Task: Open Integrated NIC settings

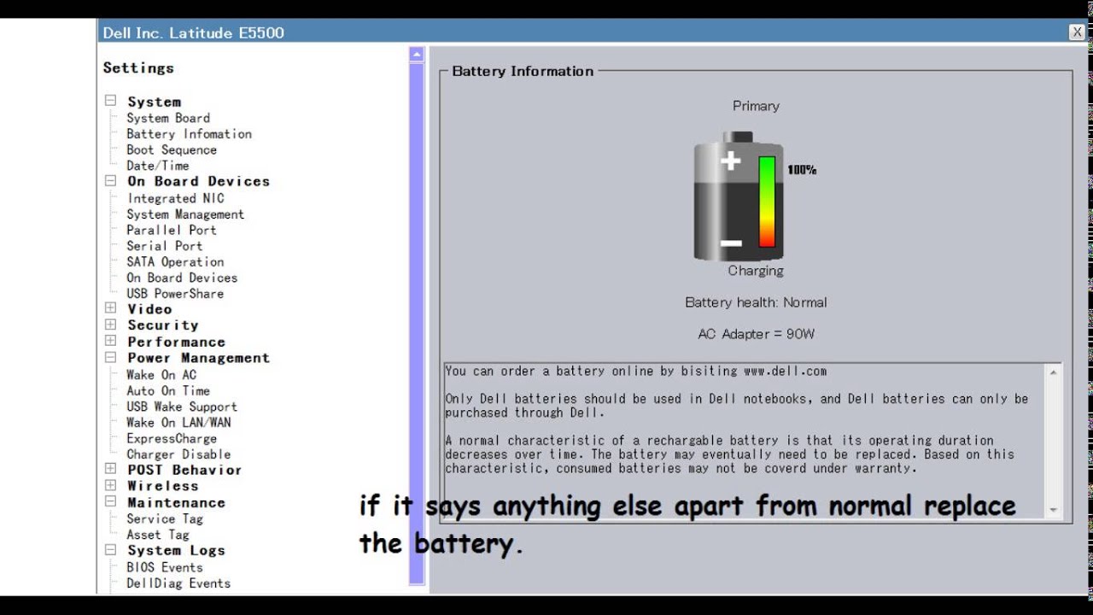Action: 176,198
